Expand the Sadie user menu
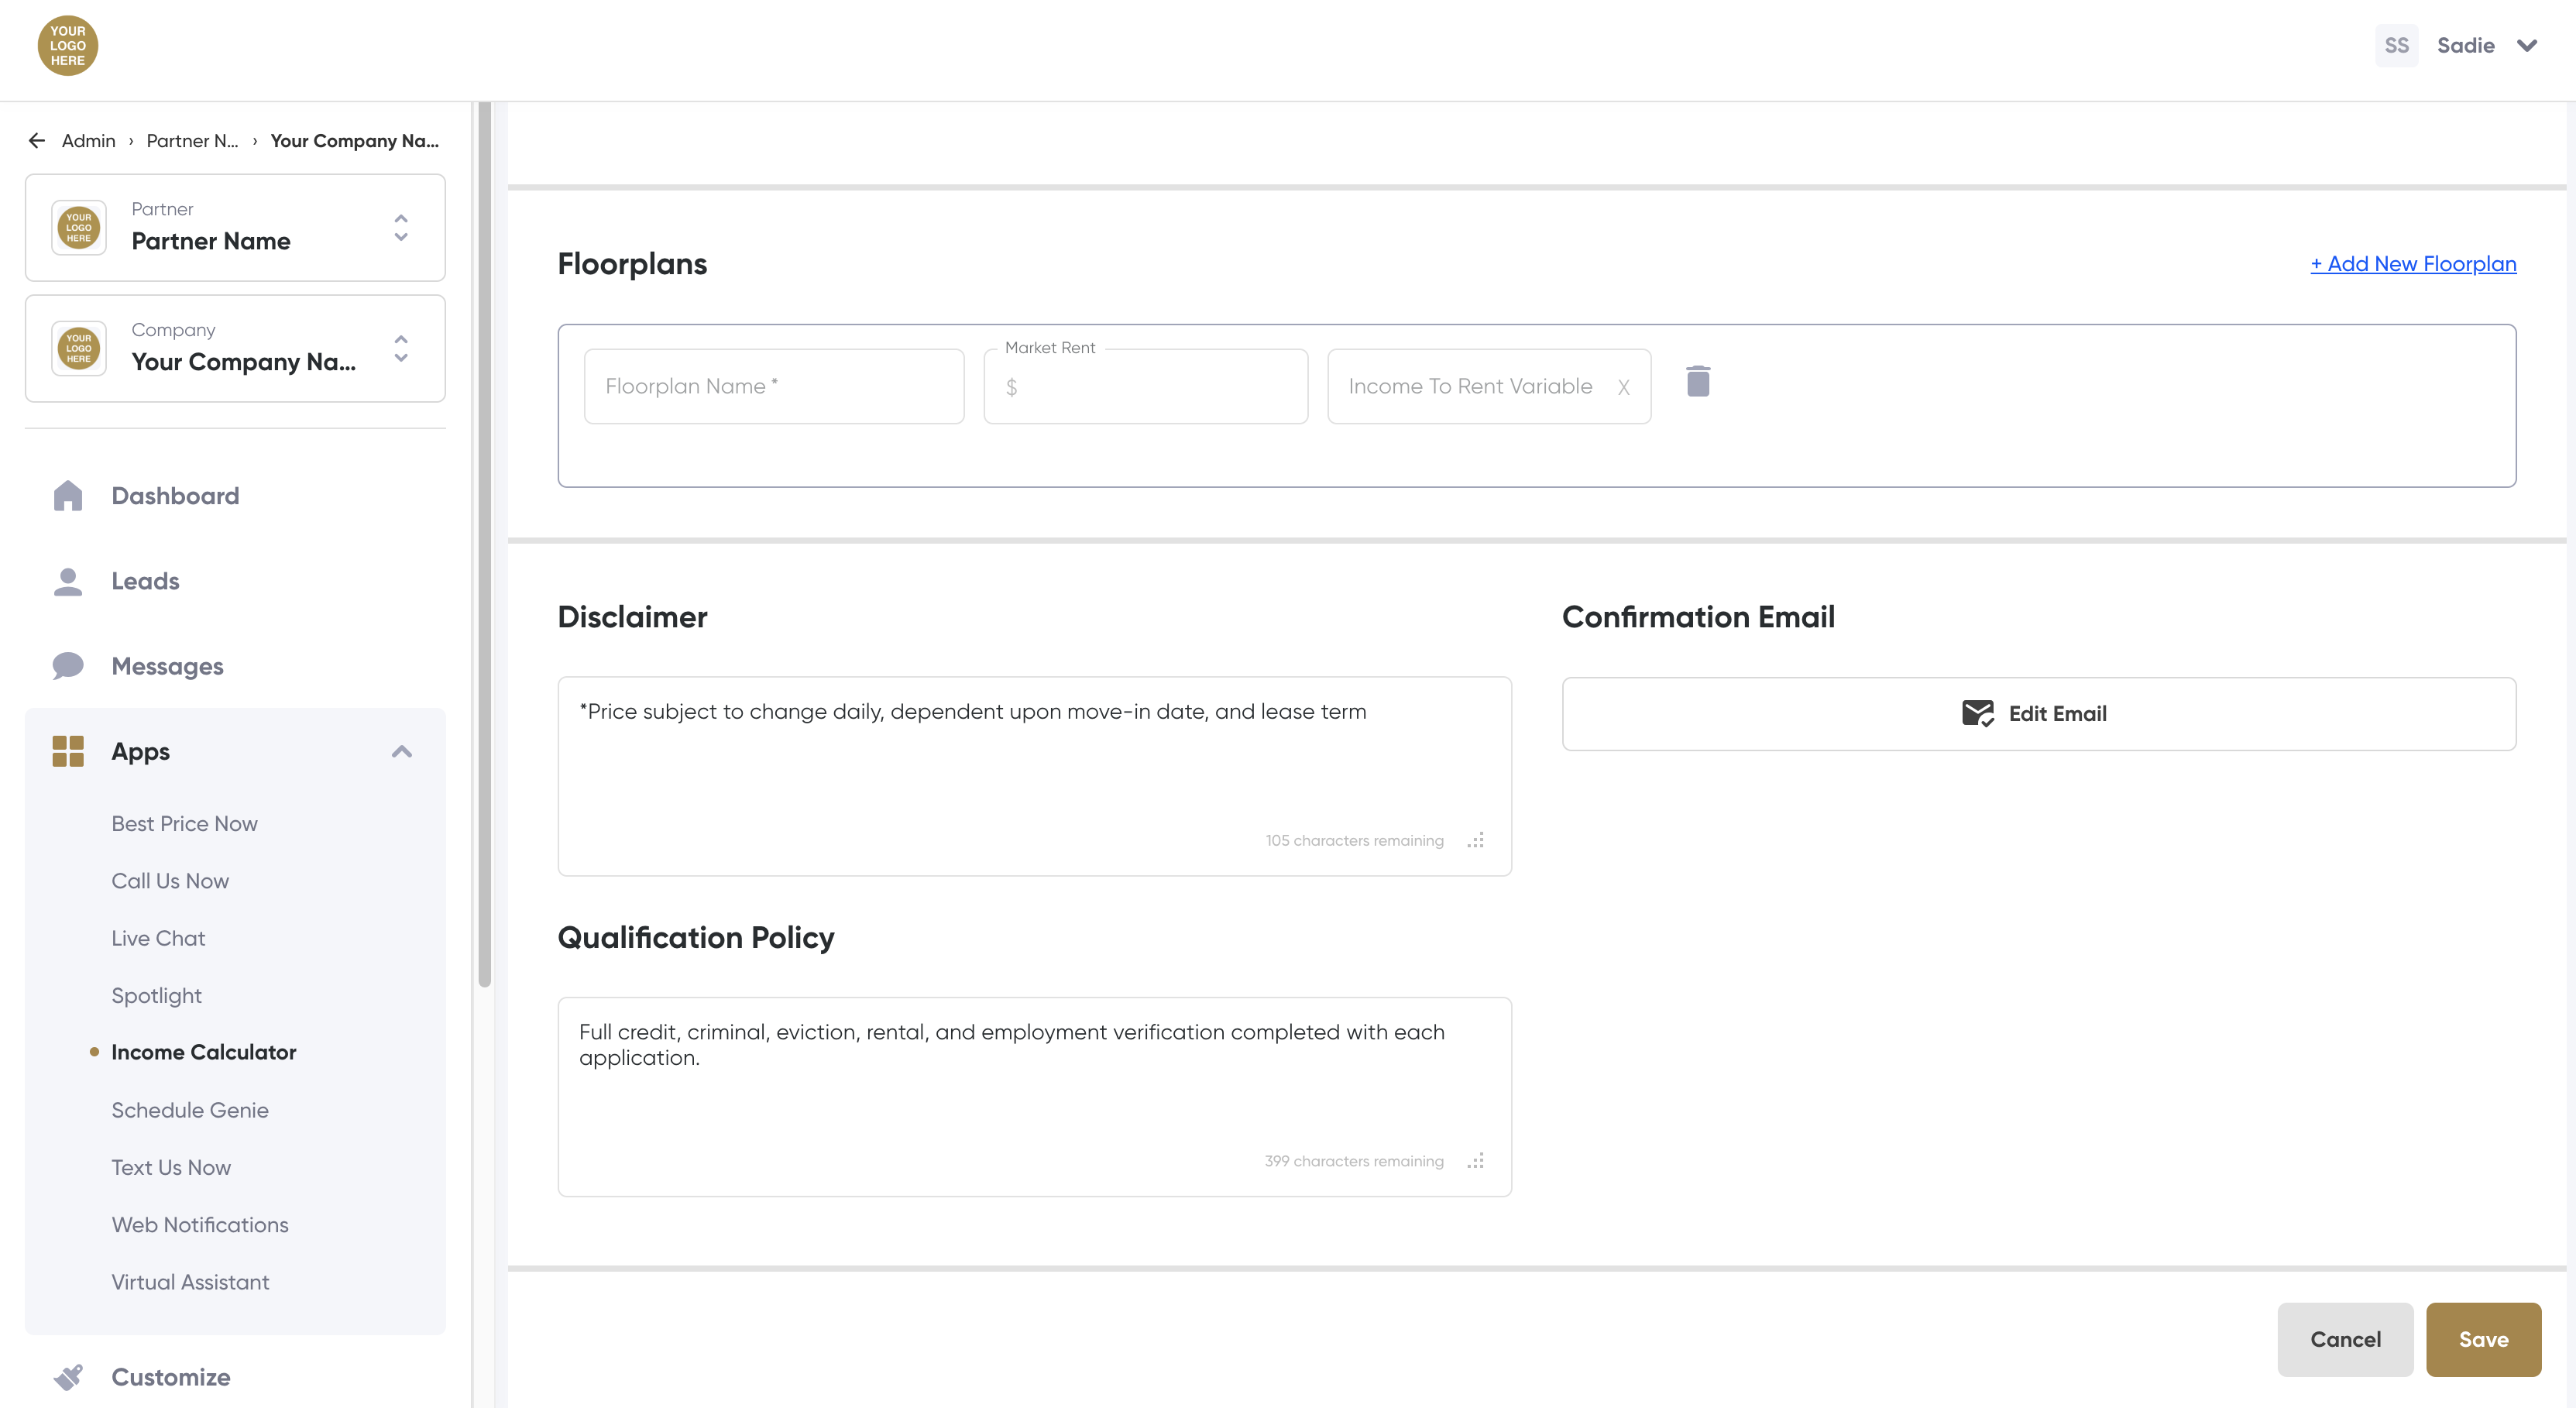Viewport: 2576px width, 1408px height. click(x=2526, y=46)
